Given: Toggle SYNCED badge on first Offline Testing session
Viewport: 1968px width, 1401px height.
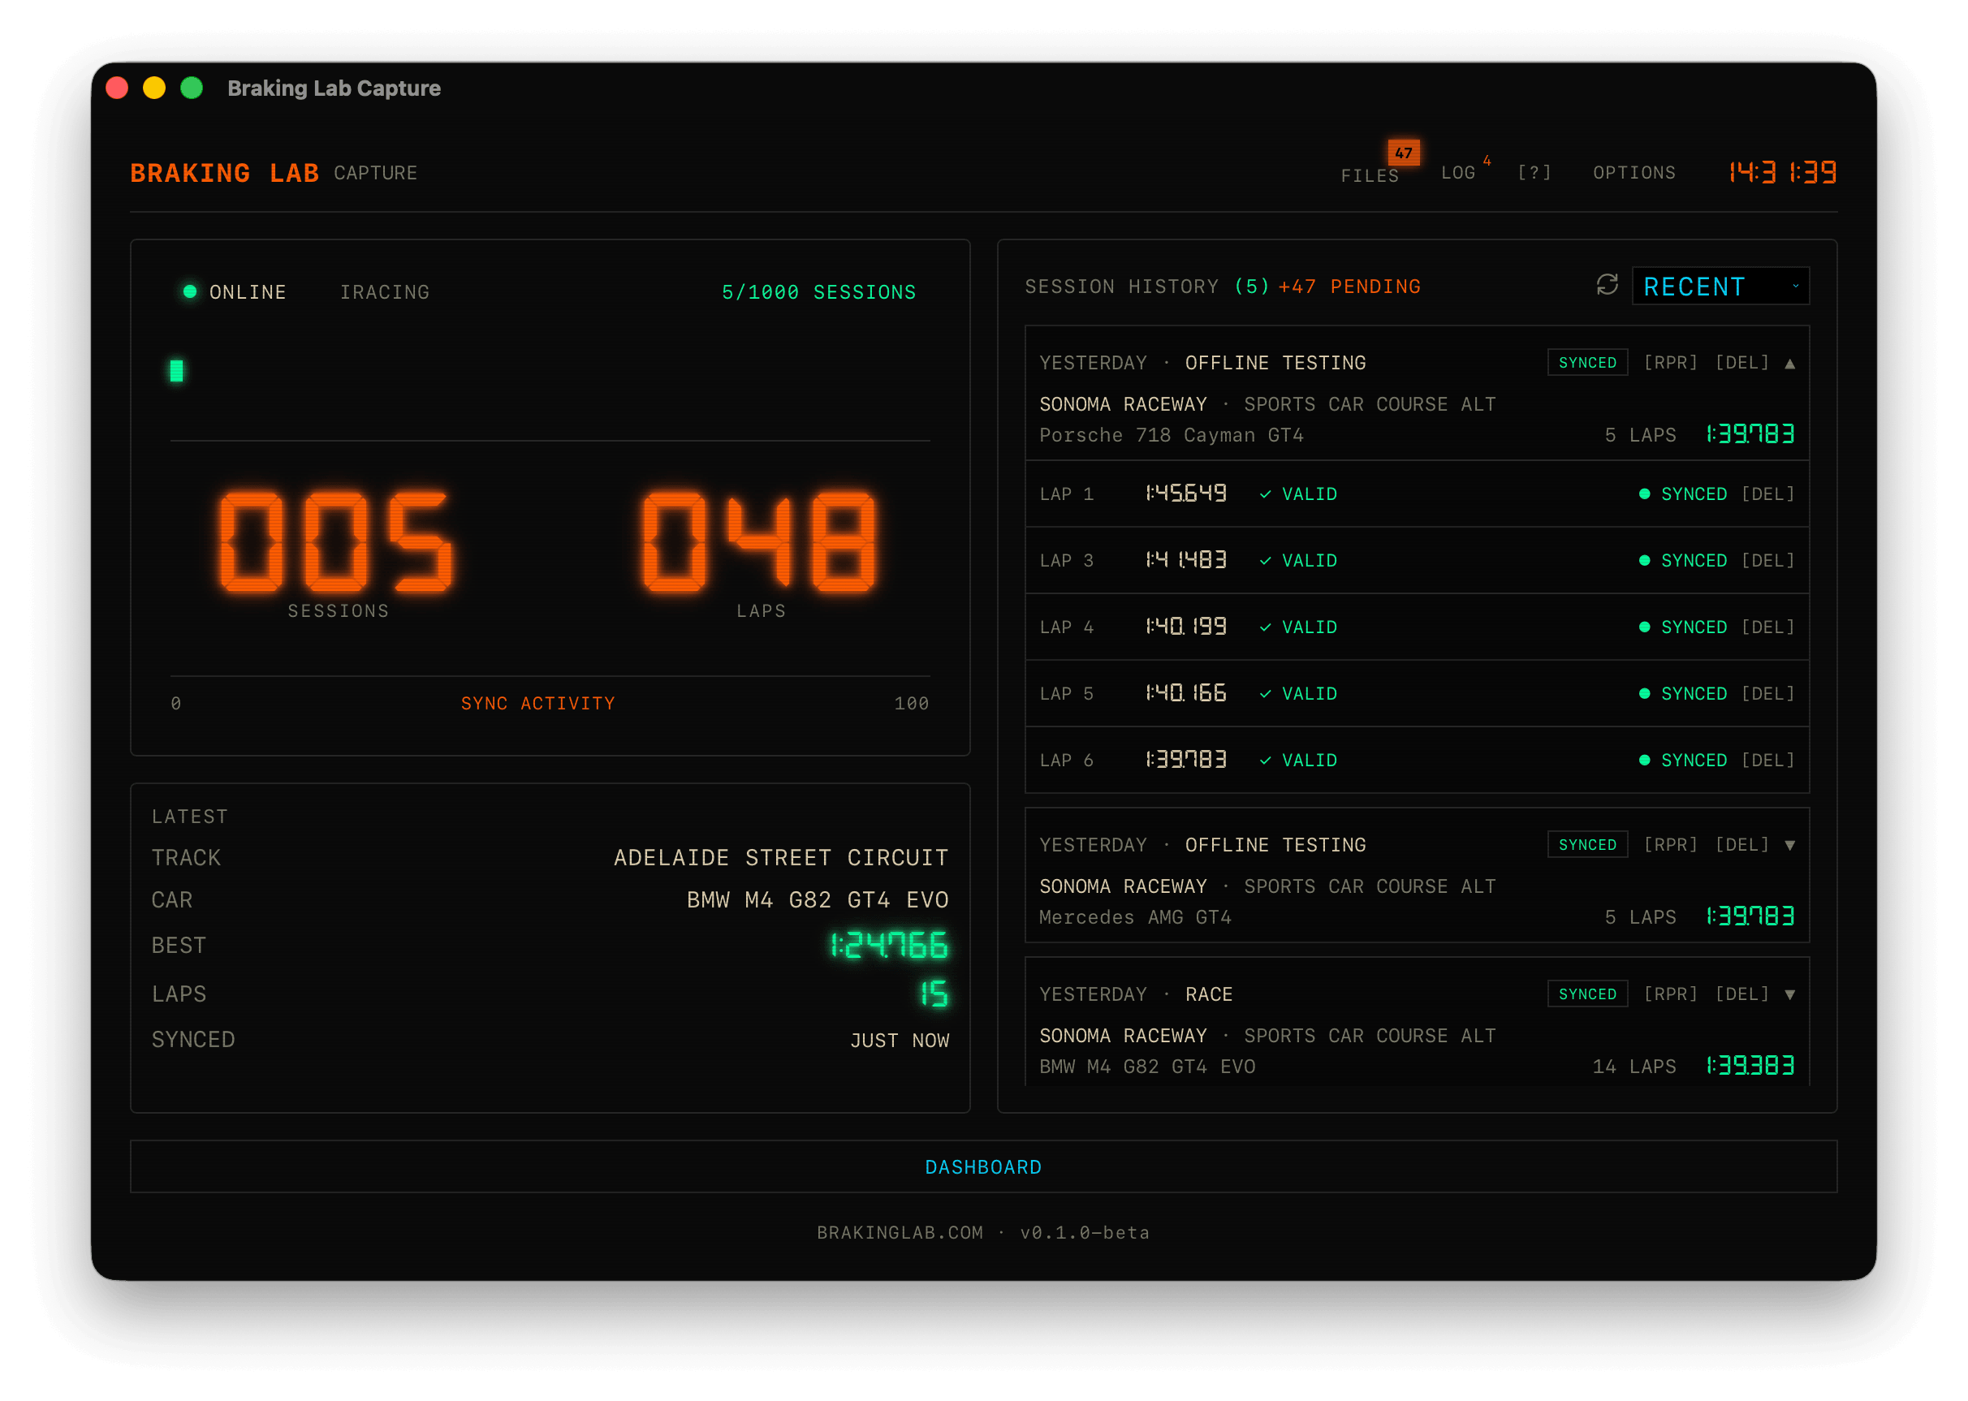Looking at the screenshot, I should 1586,362.
